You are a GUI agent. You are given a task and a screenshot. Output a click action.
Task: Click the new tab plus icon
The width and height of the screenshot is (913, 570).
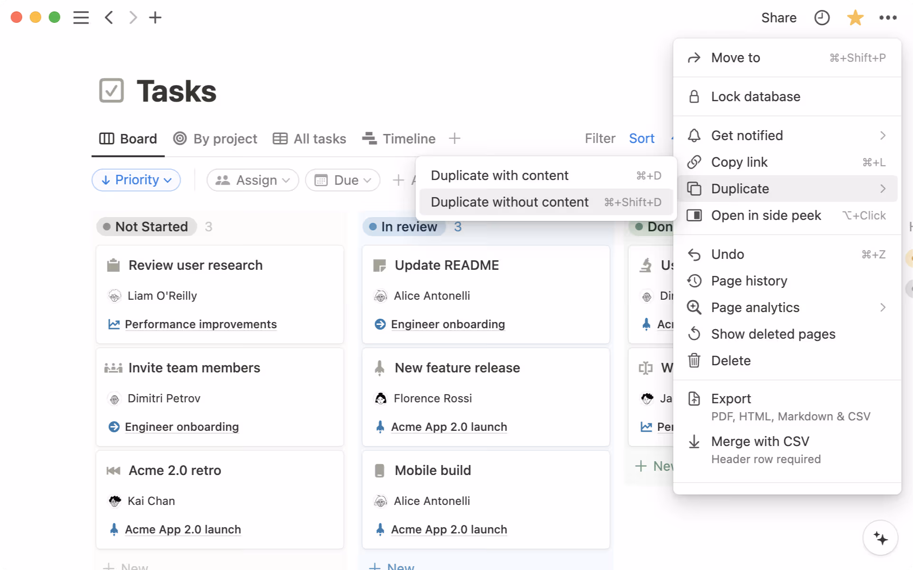(x=155, y=18)
